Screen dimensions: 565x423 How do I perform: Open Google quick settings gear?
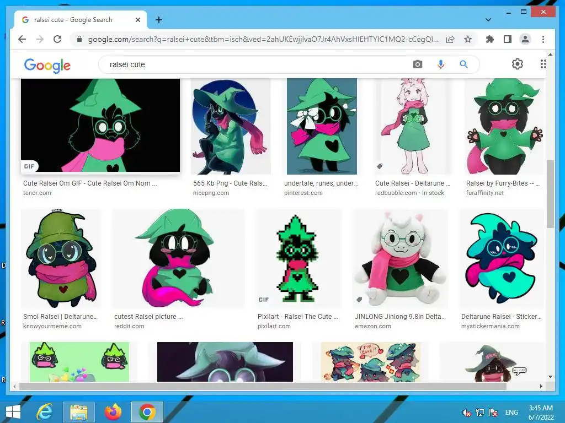518,64
